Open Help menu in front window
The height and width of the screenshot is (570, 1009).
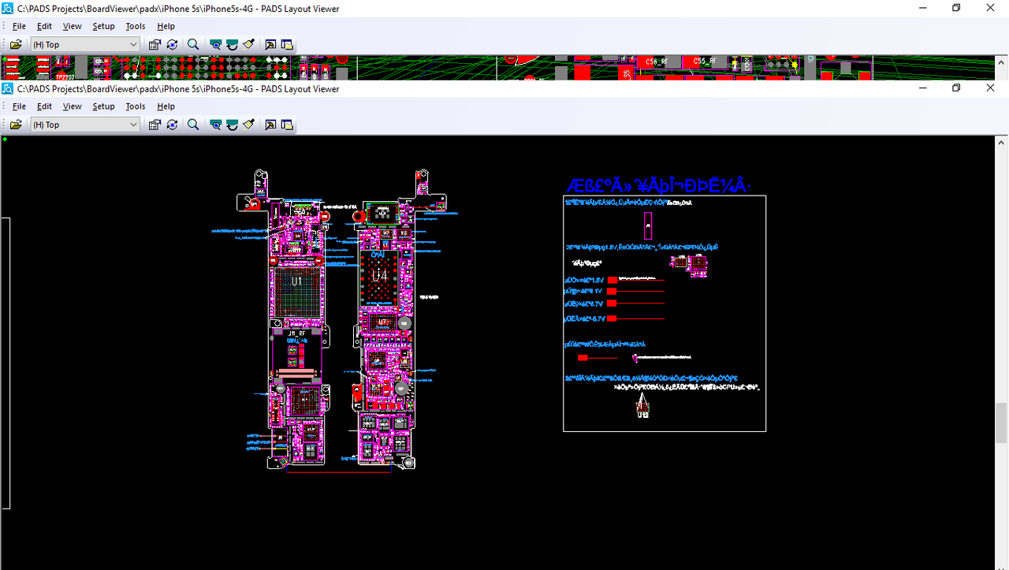click(166, 106)
